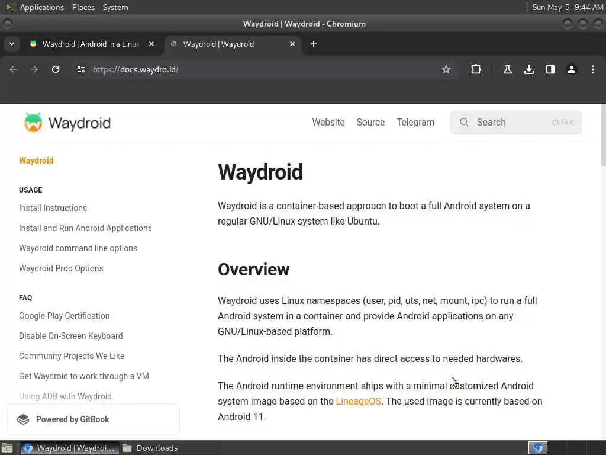The image size is (606, 455).
Task: Switch to Downloads window in taskbar
Action: pos(151,448)
